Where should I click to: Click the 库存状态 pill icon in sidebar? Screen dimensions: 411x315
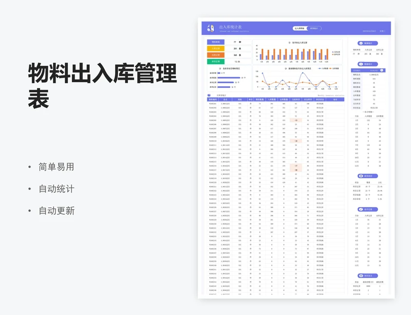point(361,176)
